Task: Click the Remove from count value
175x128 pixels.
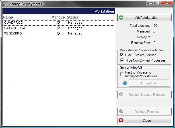Action: [x=155, y=43]
